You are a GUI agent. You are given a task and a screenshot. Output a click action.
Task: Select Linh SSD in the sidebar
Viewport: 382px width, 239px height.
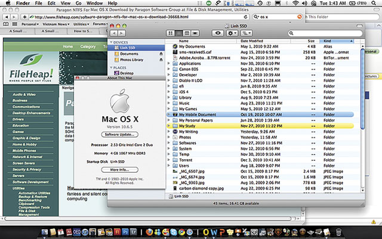point(128,47)
